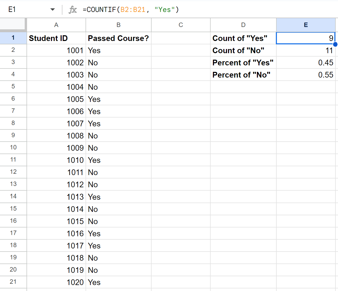Click the 'Percent of "Yes"' label cell
The image size is (338, 291).
click(243, 63)
